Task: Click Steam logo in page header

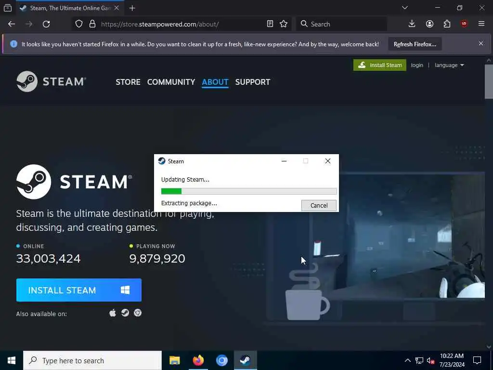Action: pyautogui.click(x=51, y=81)
